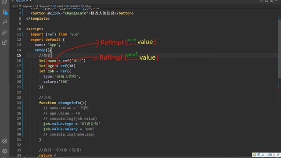
Task: Click line number 15 in the gutter
Action: 19,55
